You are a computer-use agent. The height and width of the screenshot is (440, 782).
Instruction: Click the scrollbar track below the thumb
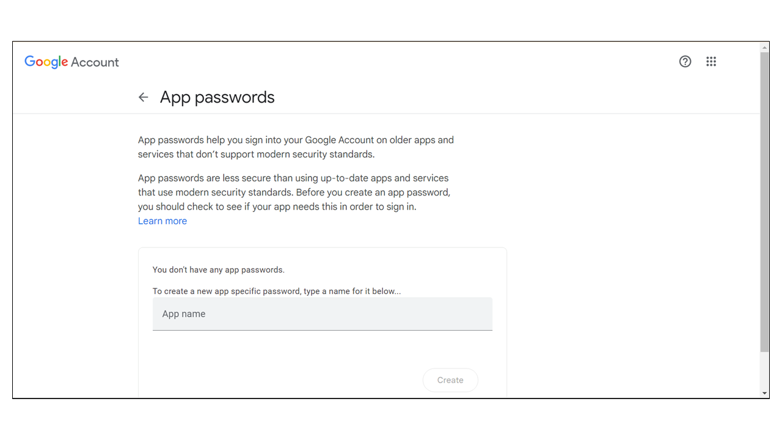point(764,370)
